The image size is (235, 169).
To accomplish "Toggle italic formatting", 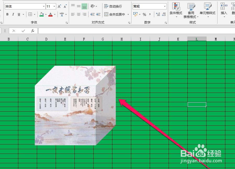I will click(13, 14).
